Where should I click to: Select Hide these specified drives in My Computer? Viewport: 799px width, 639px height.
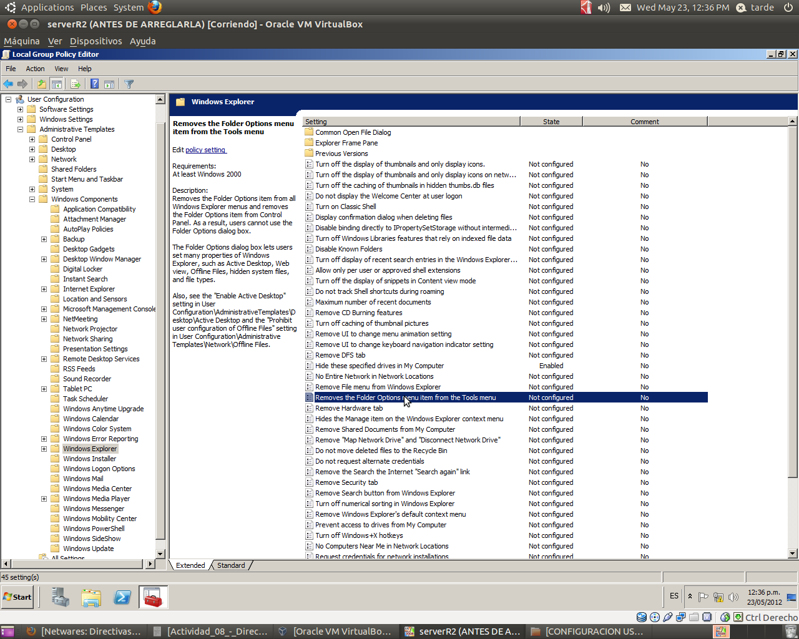click(380, 366)
